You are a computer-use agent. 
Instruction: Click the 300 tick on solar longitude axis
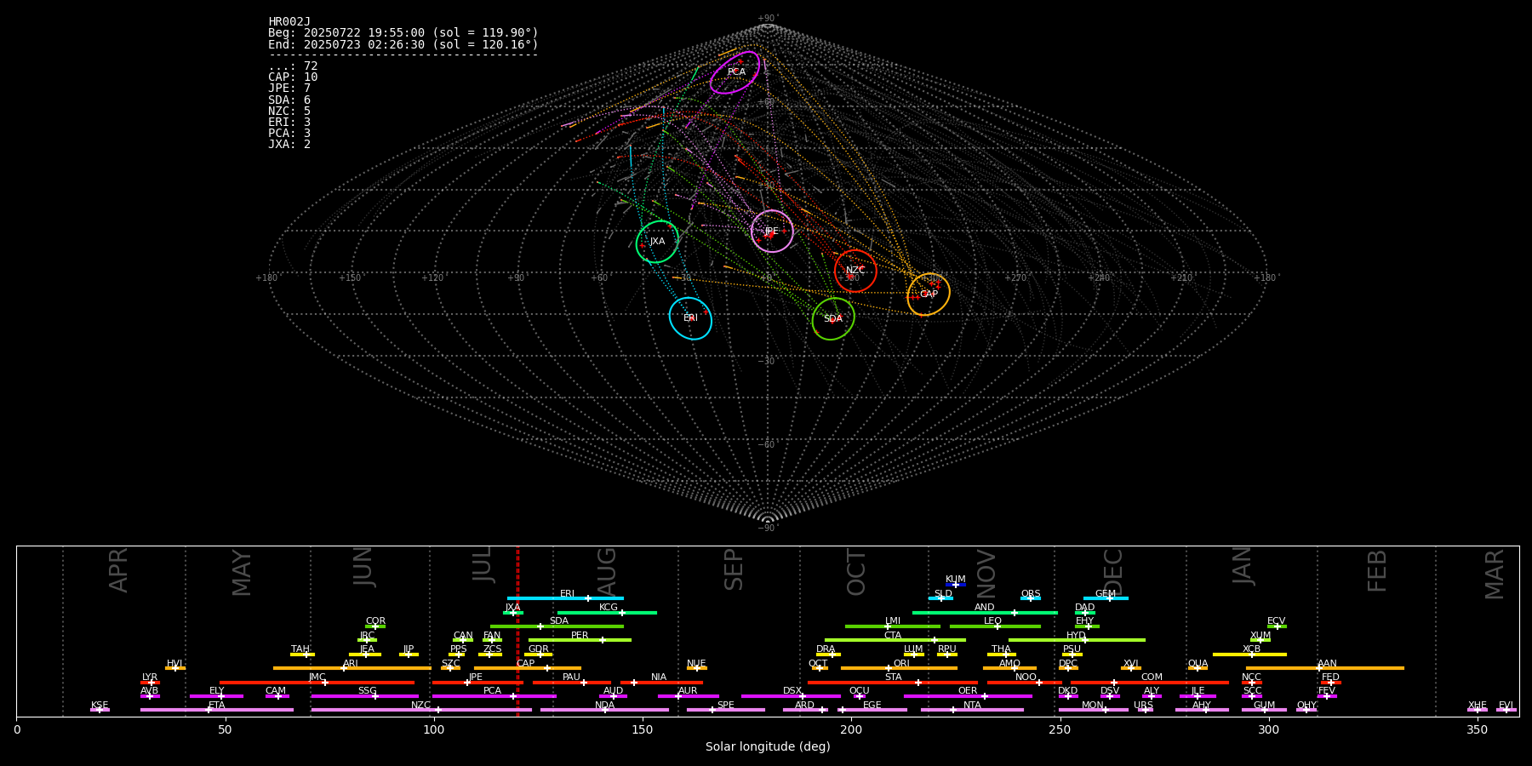coord(1268,729)
